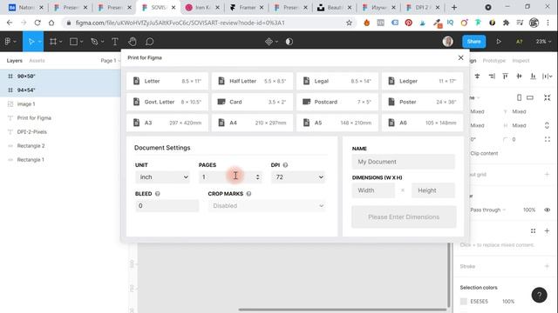This screenshot has height=313, width=558.
Task: Select the Pen tool
Action: (x=94, y=42)
